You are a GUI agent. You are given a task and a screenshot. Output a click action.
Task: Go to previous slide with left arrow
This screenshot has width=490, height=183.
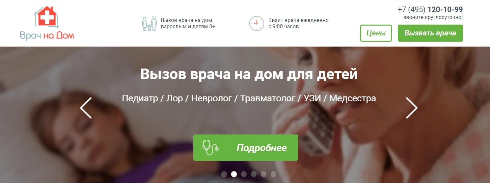[86, 108]
